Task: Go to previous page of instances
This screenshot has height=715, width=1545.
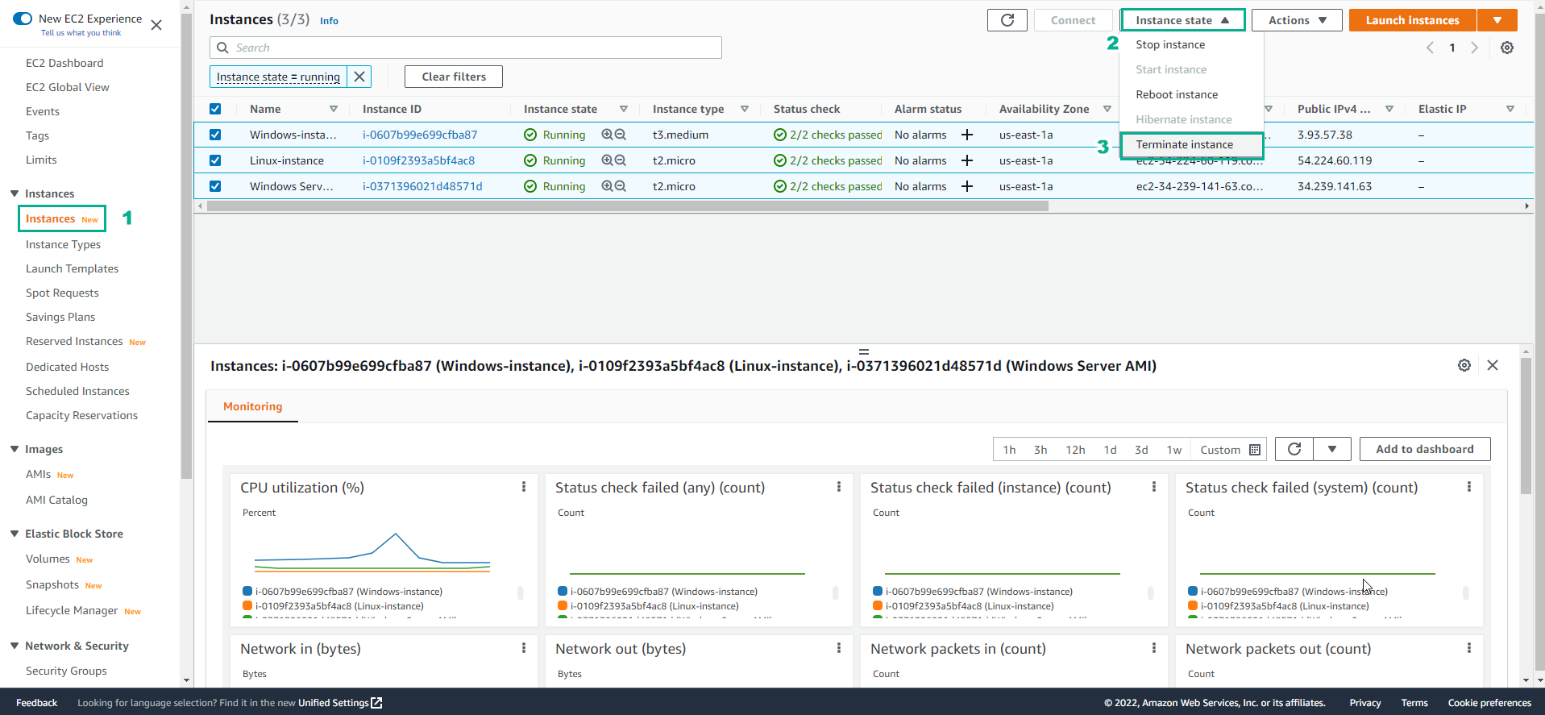Action: click(x=1431, y=48)
